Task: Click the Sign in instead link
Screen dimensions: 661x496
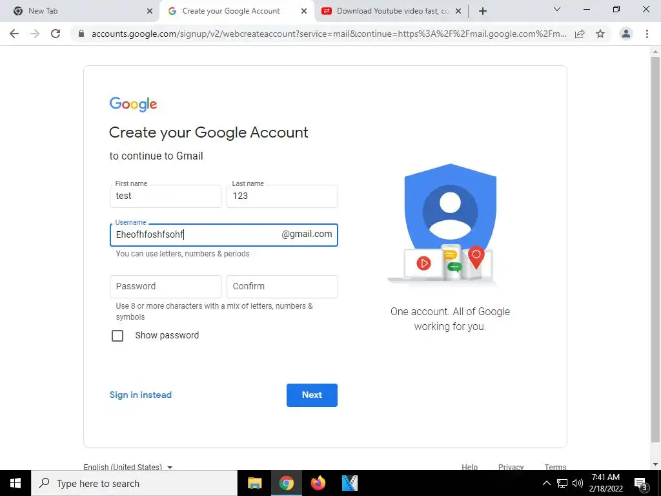Action: click(x=140, y=395)
